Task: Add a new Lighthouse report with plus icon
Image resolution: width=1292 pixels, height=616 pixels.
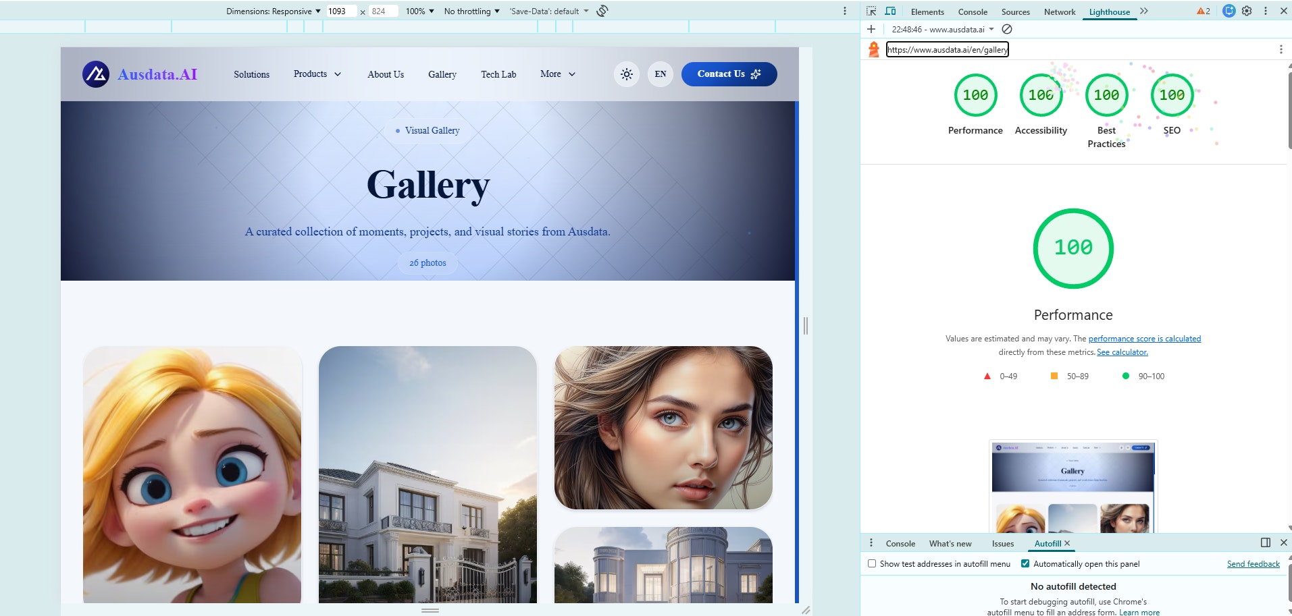Action: (x=871, y=29)
